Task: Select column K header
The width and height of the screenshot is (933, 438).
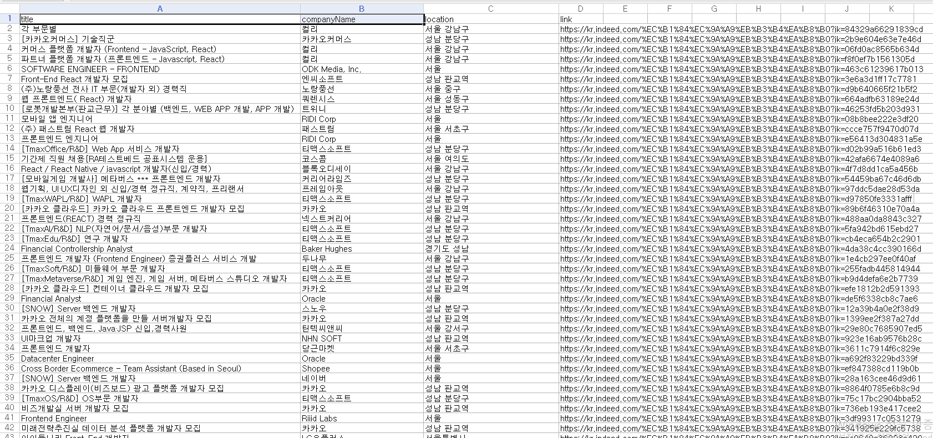Action: point(891,8)
